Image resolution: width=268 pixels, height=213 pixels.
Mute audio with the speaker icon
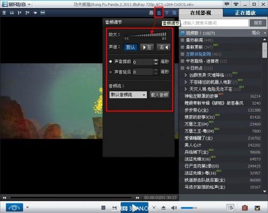(x=174, y=208)
